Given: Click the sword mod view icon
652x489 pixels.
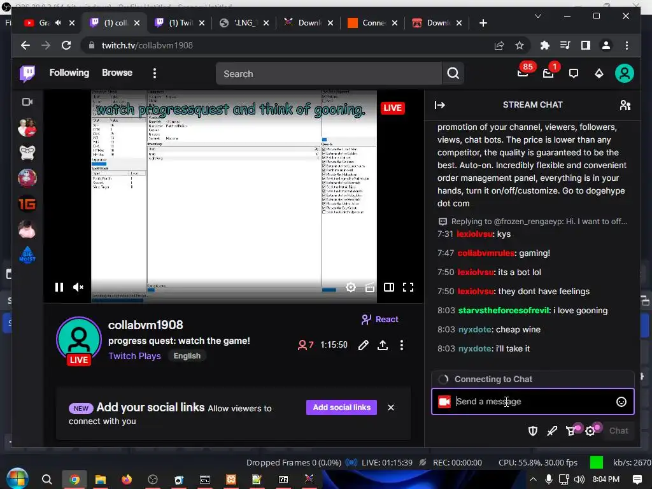Looking at the screenshot, I should pos(552,431).
